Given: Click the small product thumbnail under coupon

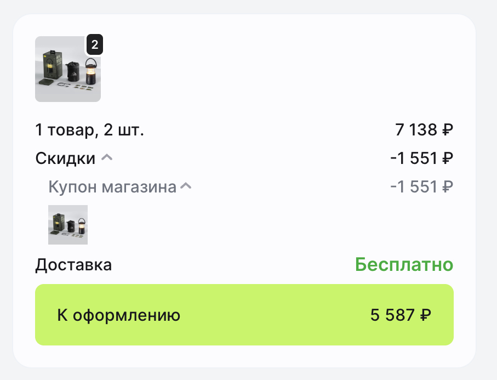Looking at the screenshot, I should [68, 224].
